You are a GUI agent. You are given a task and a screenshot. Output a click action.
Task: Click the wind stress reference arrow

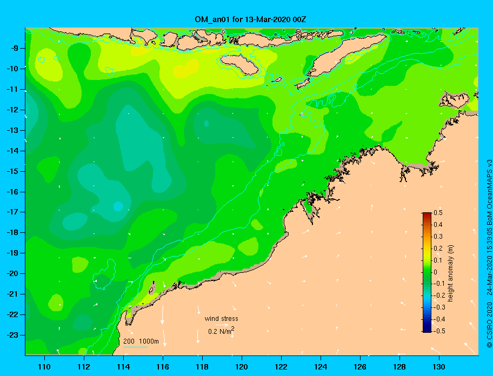point(222,325)
